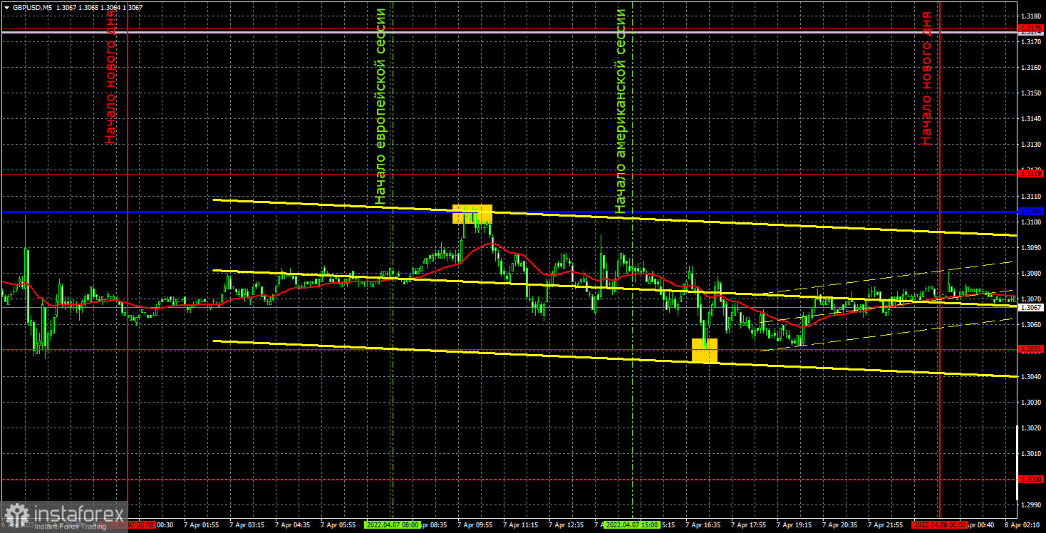
Task: Click the GBPUSD,M5 chart title text
Action: pyautogui.click(x=32, y=7)
